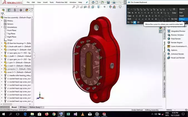Screen dimensions: 188x117
Task: Pin the menu bar with pushpin icon
Action: [87, 2]
